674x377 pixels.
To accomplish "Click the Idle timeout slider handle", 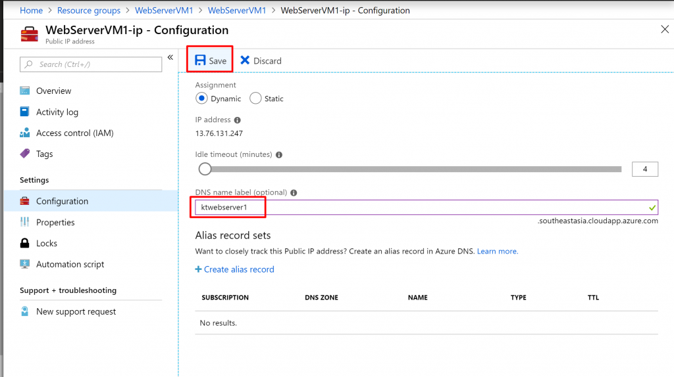I will 205,169.
